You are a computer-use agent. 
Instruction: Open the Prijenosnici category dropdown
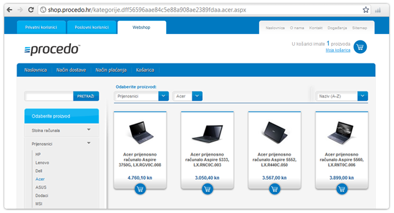click(141, 96)
